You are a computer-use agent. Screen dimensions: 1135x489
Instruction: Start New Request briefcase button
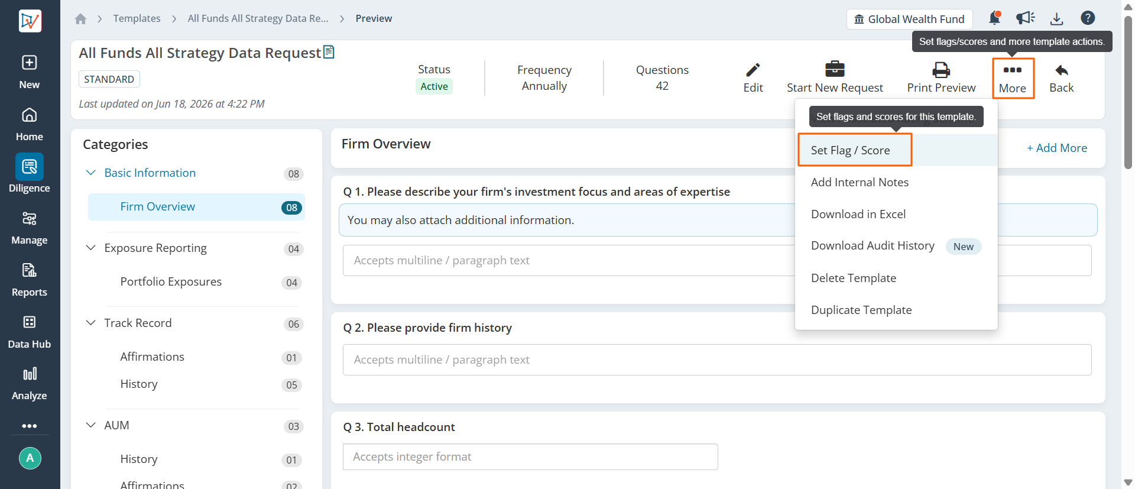[x=835, y=78]
